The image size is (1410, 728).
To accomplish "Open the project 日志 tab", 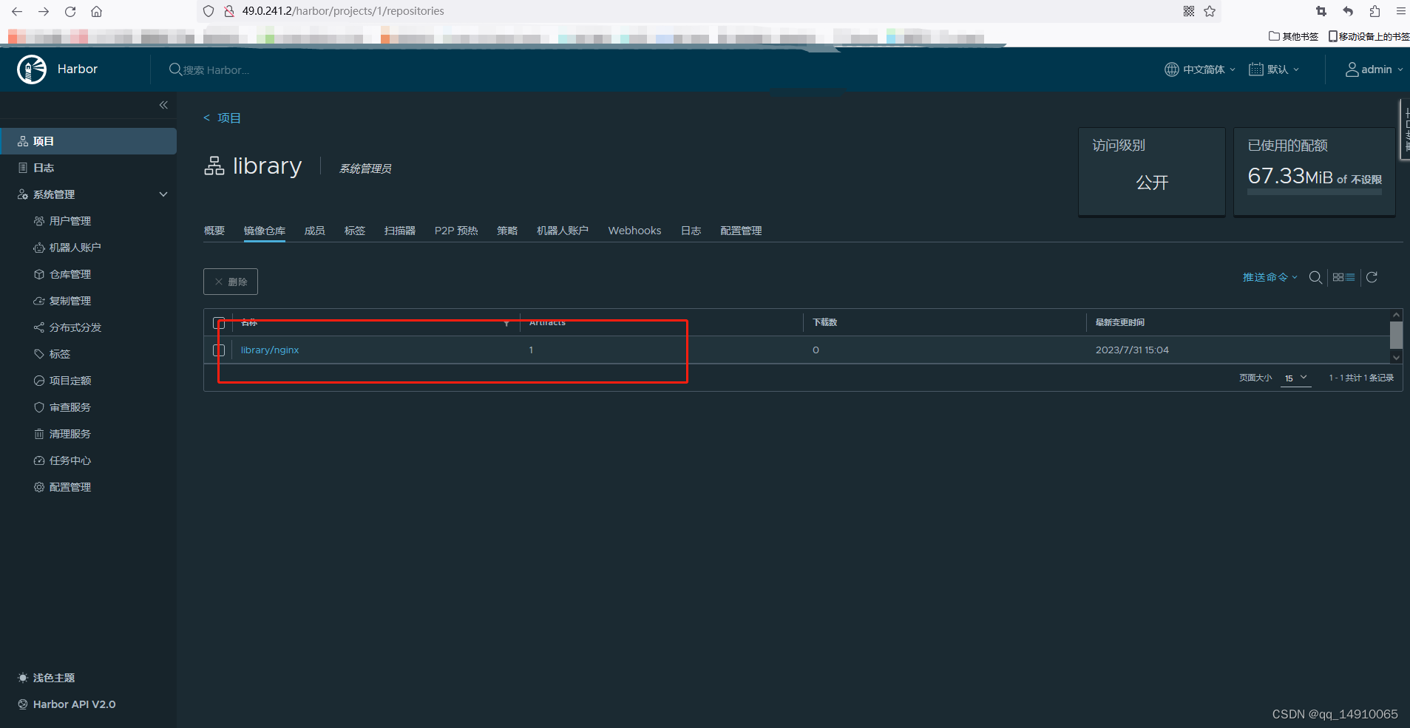I will tap(691, 231).
